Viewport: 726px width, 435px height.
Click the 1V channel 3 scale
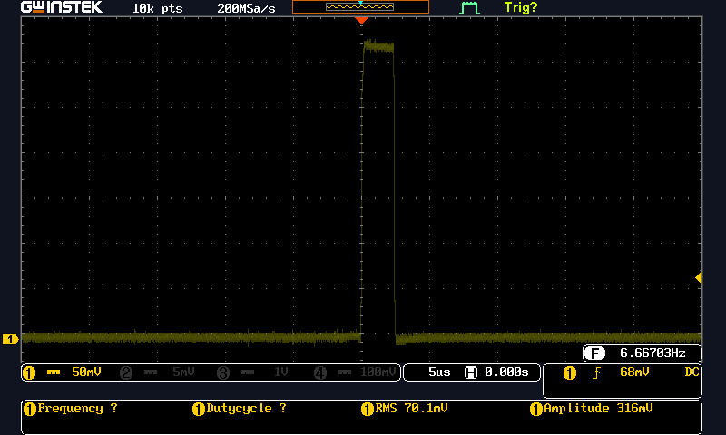click(x=280, y=372)
